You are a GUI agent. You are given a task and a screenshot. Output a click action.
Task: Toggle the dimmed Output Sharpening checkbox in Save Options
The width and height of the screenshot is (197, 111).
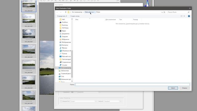[x=61, y=101]
